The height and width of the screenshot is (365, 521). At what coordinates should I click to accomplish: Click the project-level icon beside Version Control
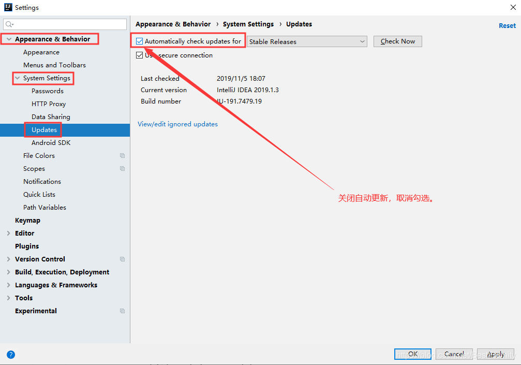[122, 259]
